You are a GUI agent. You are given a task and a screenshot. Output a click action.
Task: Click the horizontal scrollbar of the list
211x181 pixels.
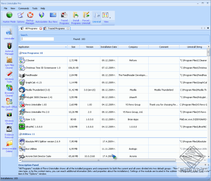point(99,160)
